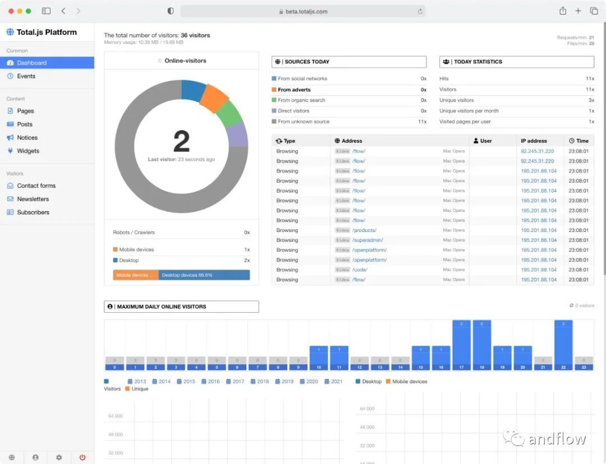Open settings via the gear icon

58,457
